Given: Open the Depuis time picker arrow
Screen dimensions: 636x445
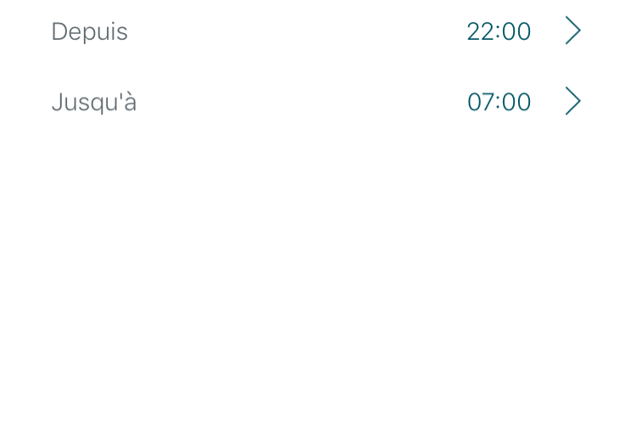Looking at the screenshot, I should point(573,31).
